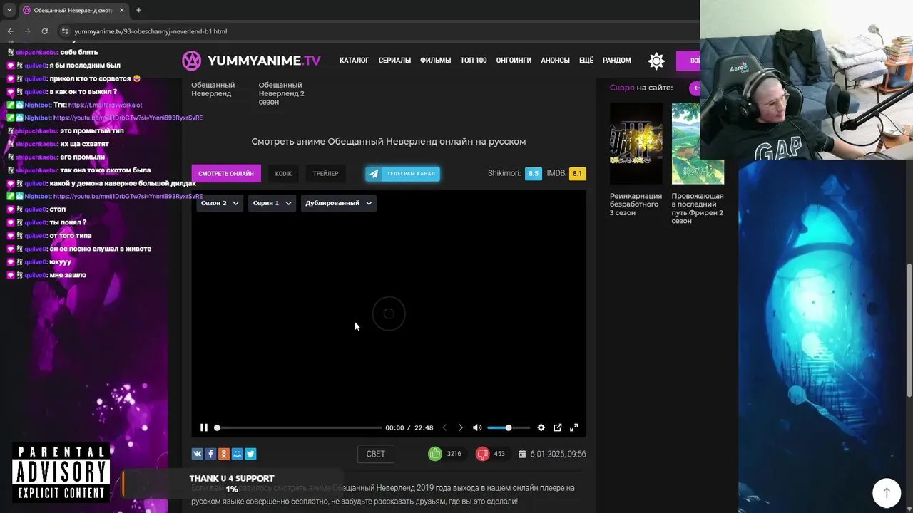Open browser tab search dropdown
This screenshot has height=513, width=913.
click(x=9, y=10)
